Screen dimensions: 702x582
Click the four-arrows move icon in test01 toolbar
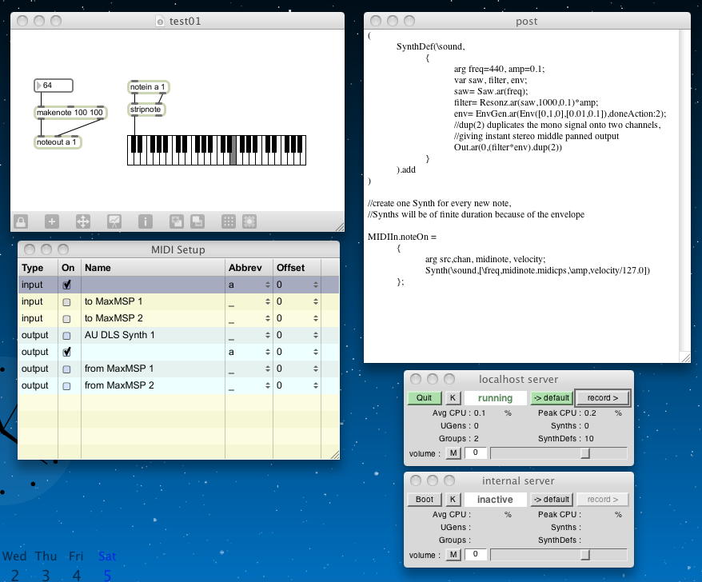(x=83, y=221)
